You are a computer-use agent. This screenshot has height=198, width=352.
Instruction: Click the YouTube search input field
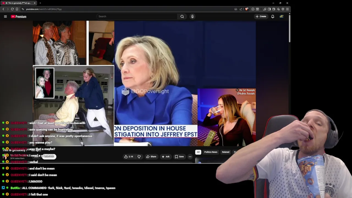pos(137,16)
